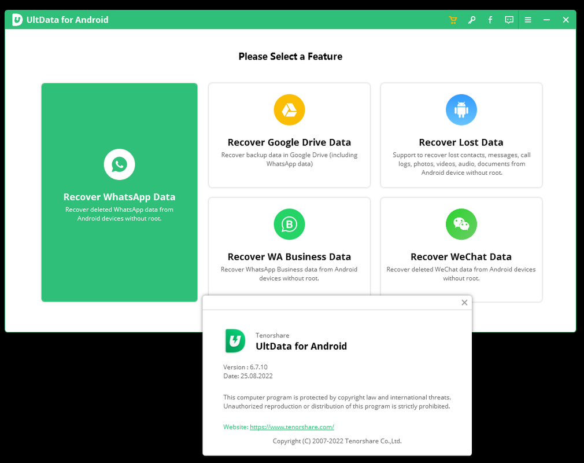Select Recover WeChat Data title
584x463 pixels.
(461, 257)
